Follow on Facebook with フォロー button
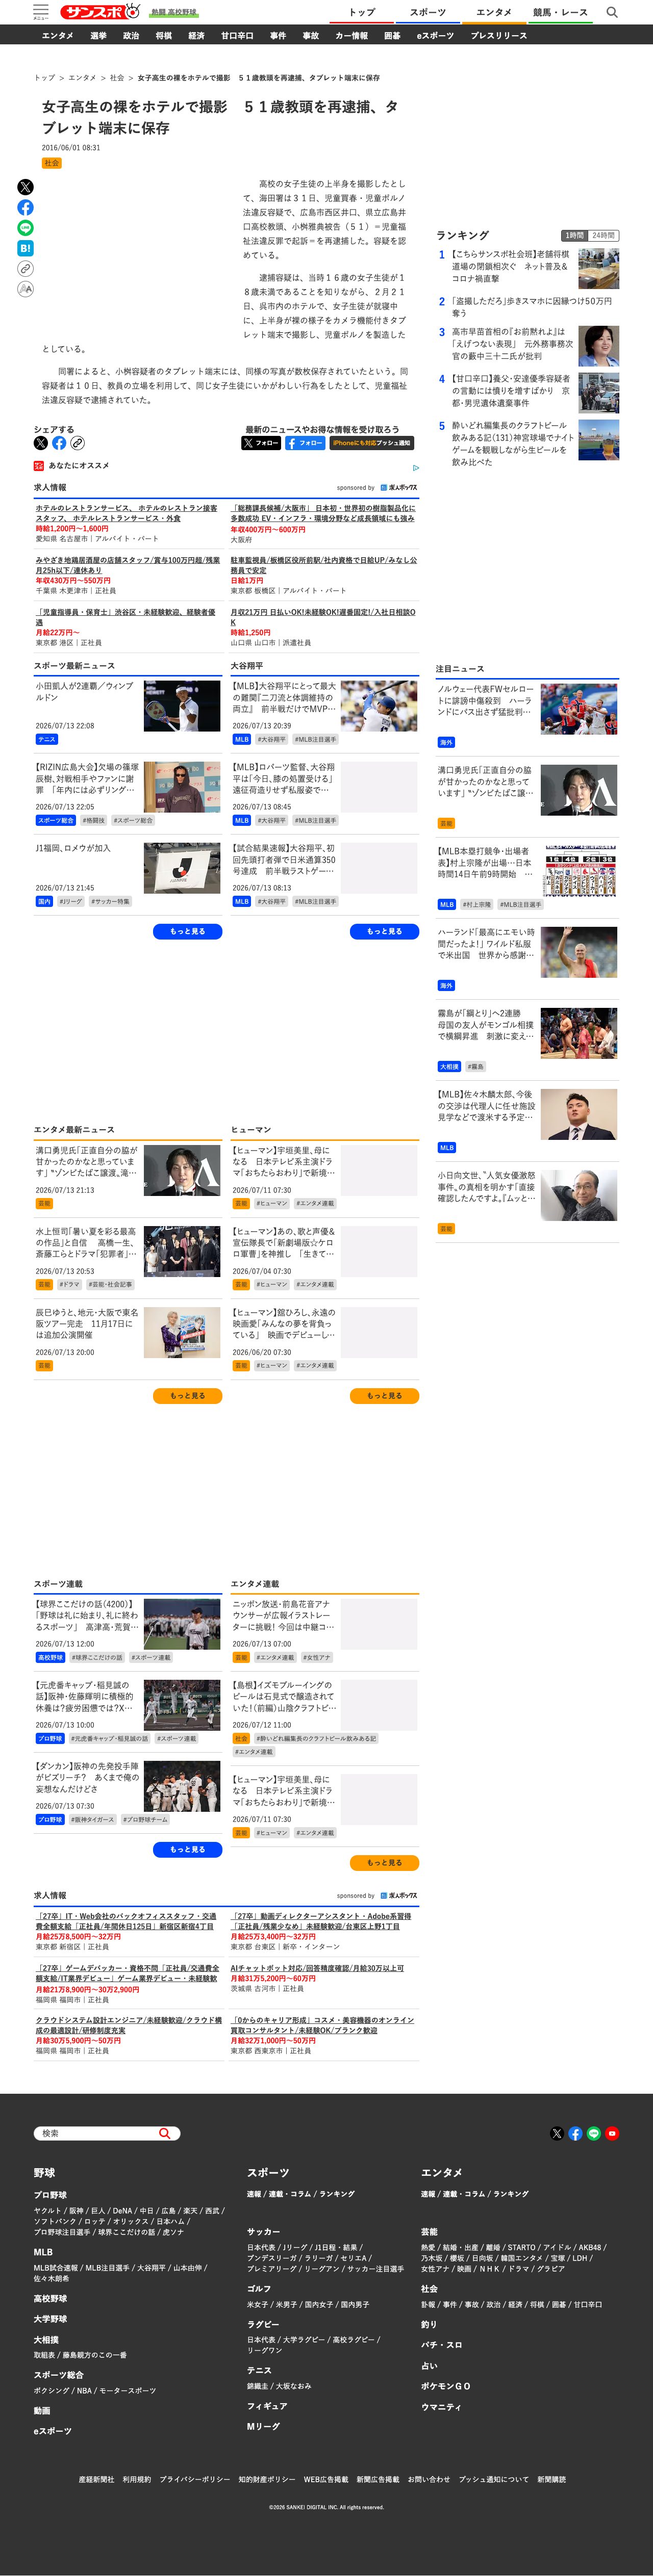653x2576 pixels. tap(305, 443)
